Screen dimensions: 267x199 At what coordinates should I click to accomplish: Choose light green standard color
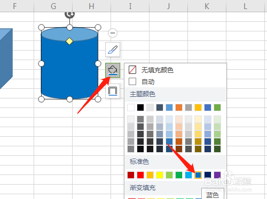pyautogui.click(x=169, y=175)
